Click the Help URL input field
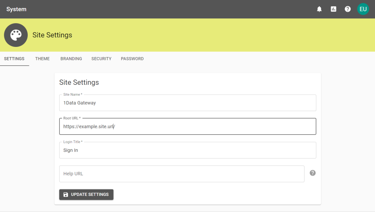Viewport: 375px width, 212px height. [x=182, y=174]
